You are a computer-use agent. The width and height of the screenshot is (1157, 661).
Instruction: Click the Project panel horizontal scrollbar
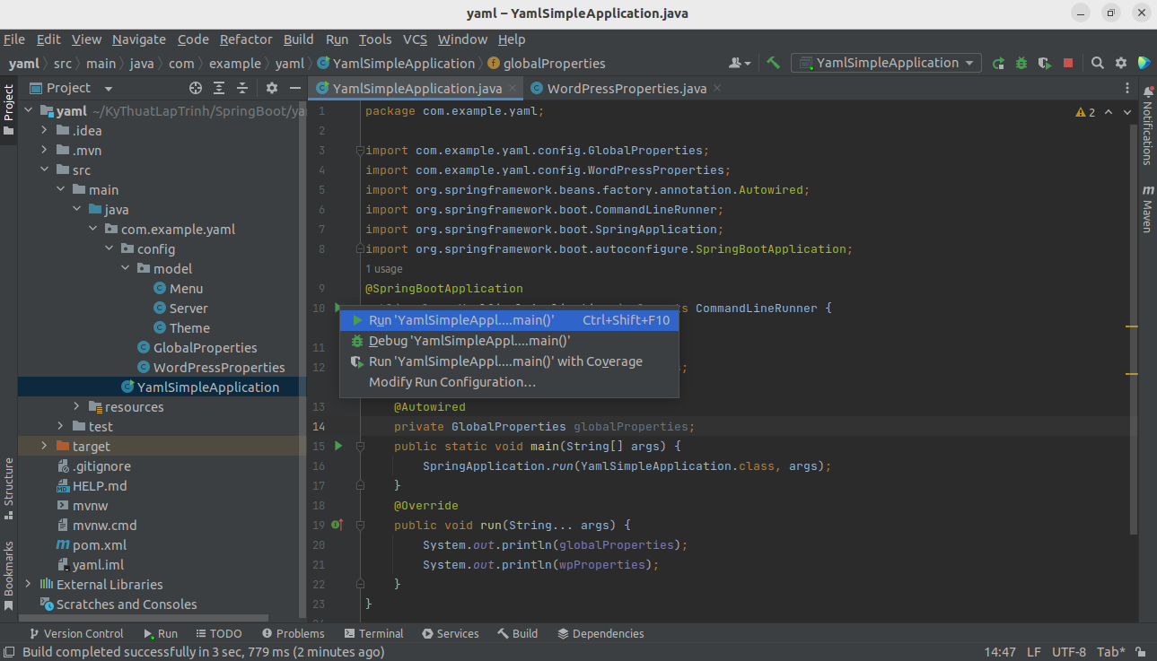click(x=144, y=618)
